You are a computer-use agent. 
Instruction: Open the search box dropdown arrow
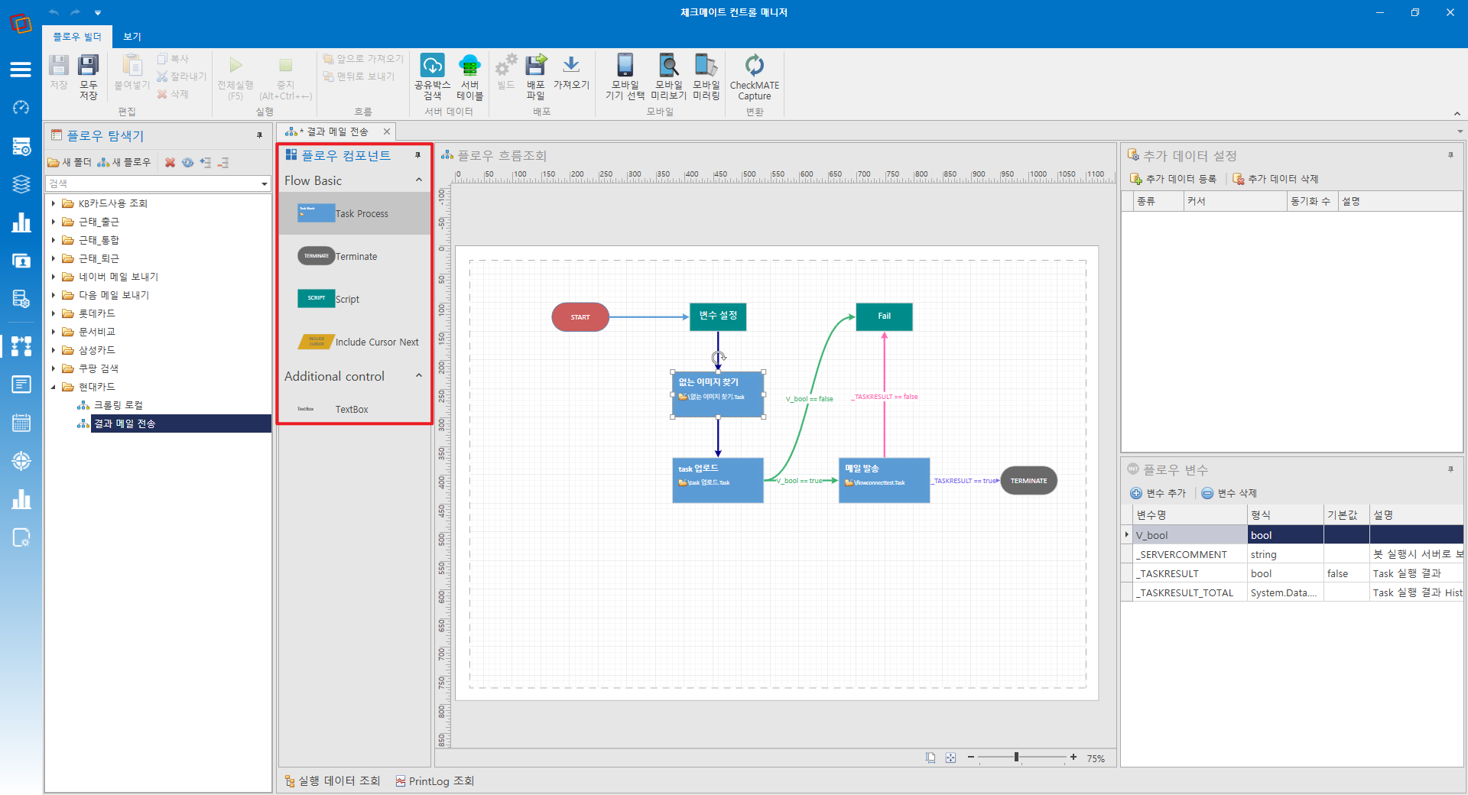pyautogui.click(x=265, y=183)
